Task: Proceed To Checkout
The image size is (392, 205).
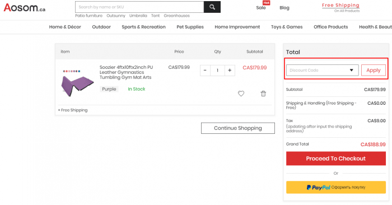Action: (336, 159)
